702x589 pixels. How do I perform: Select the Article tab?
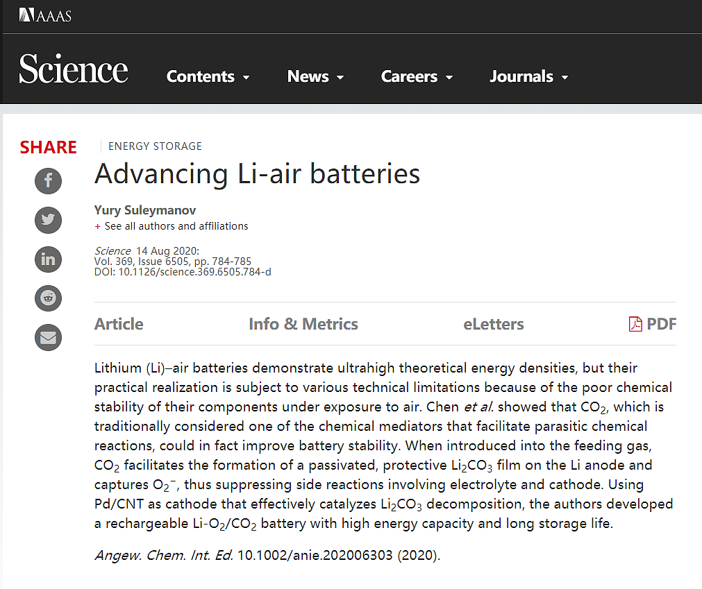coord(119,324)
